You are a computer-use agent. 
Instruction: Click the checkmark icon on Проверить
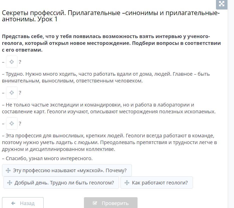pyautogui.click(x=95, y=203)
